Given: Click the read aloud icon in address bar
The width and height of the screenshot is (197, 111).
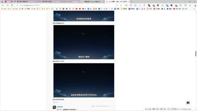Looking at the screenshot, I should [x=117, y=5].
